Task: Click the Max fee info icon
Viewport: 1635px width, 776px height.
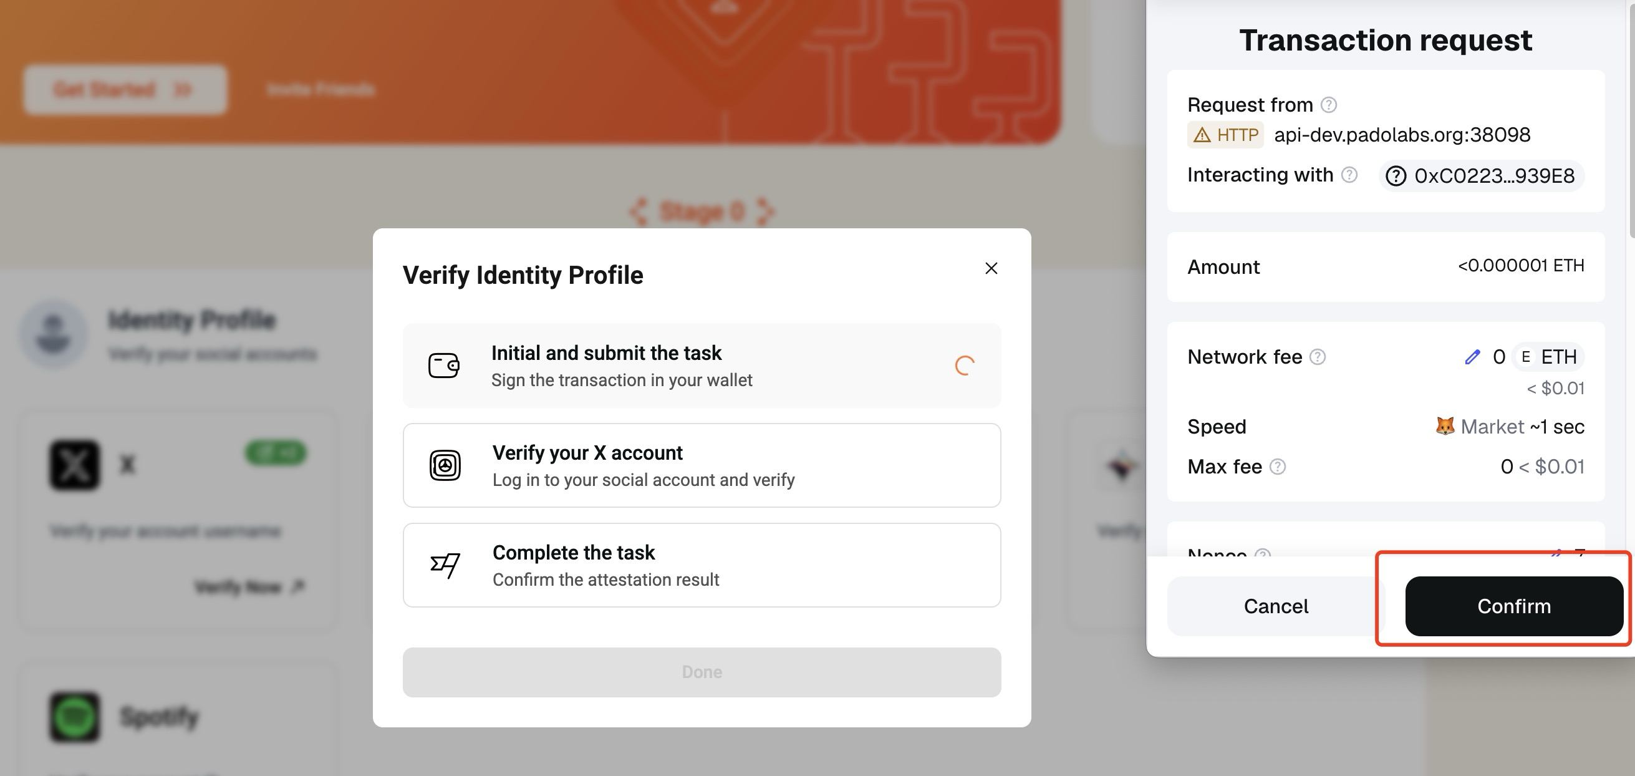Action: pos(1278,467)
